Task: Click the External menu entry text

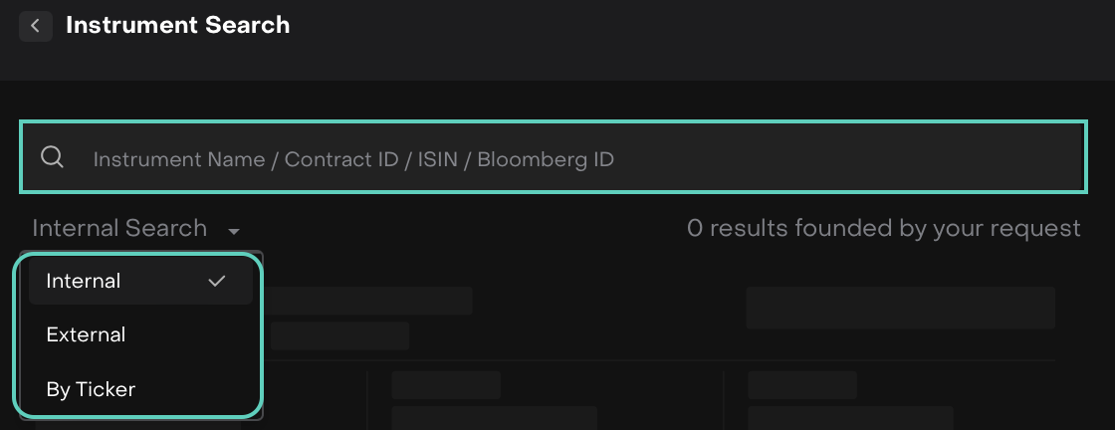Action: coord(86,335)
